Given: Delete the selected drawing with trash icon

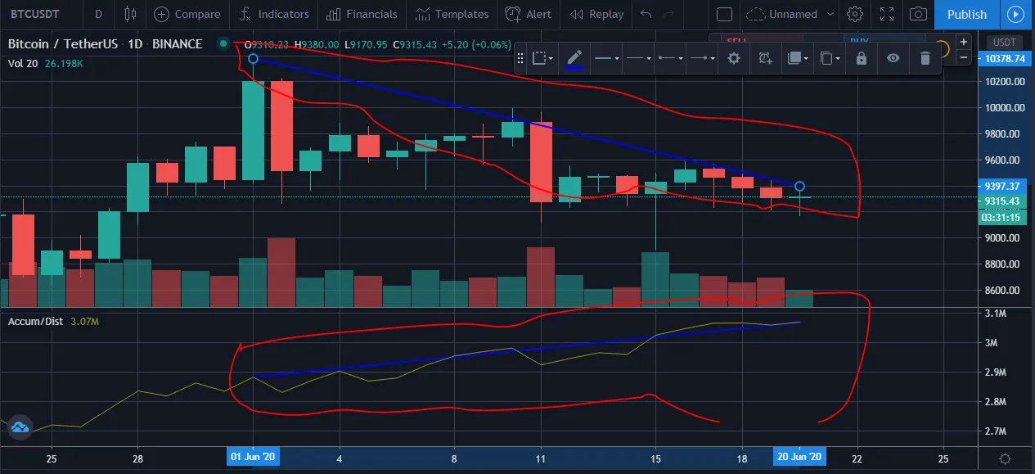Looking at the screenshot, I should 925,58.
